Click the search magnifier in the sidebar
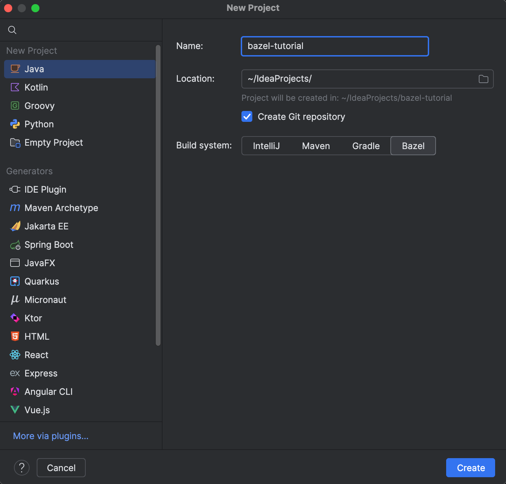The image size is (506, 484). 12,30
